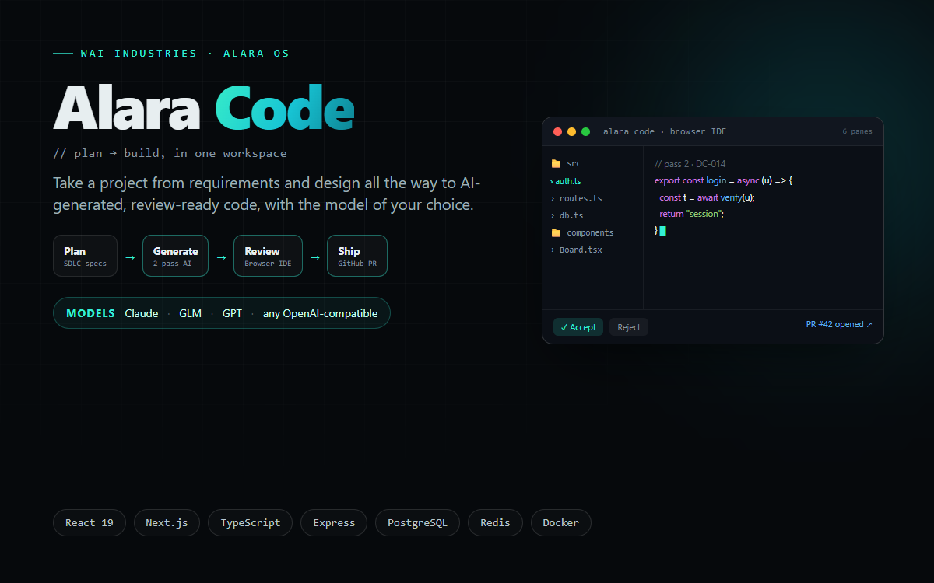Click the arrow between Plan and Generate
Image resolution: width=934 pixels, height=583 pixels.
tap(130, 257)
